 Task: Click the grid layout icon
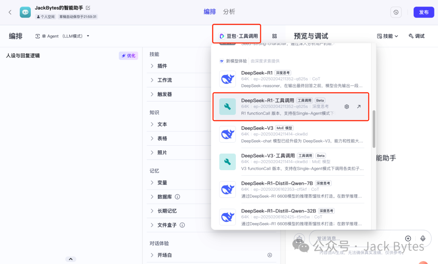pyautogui.click(x=275, y=36)
